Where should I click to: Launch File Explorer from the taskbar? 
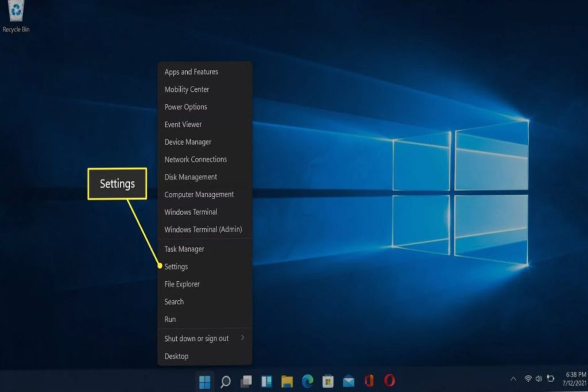[287, 382]
